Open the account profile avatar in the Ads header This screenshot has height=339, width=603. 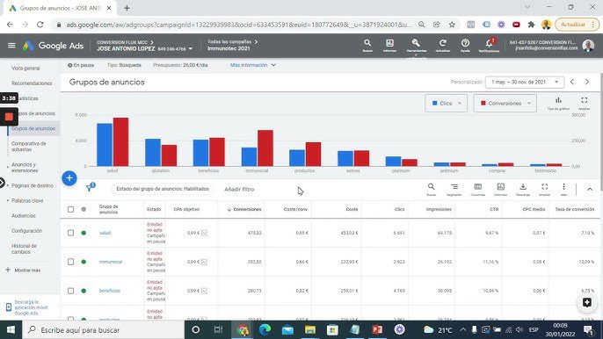click(x=588, y=46)
